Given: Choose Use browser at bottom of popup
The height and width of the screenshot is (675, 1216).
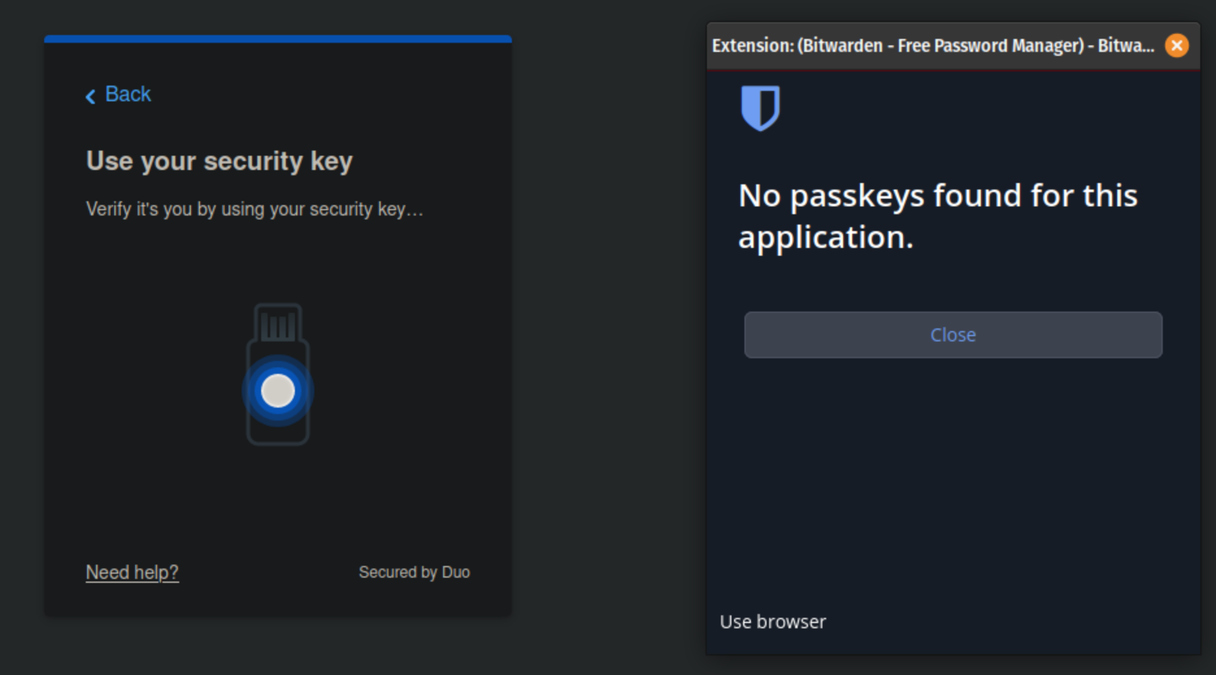Looking at the screenshot, I should pos(773,622).
